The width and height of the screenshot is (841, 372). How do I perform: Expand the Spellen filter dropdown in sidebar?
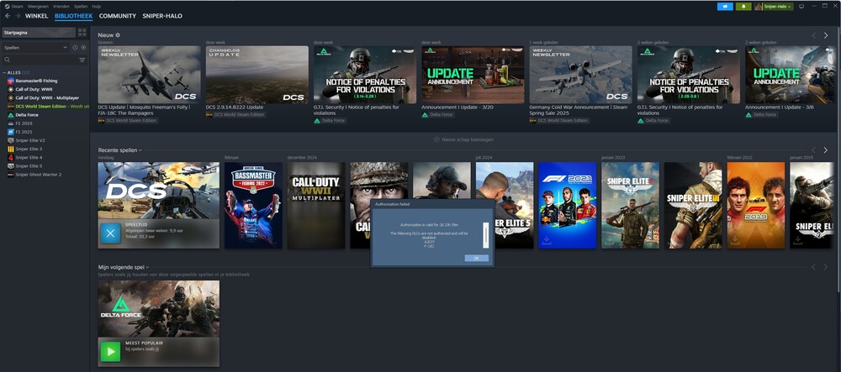click(x=35, y=48)
